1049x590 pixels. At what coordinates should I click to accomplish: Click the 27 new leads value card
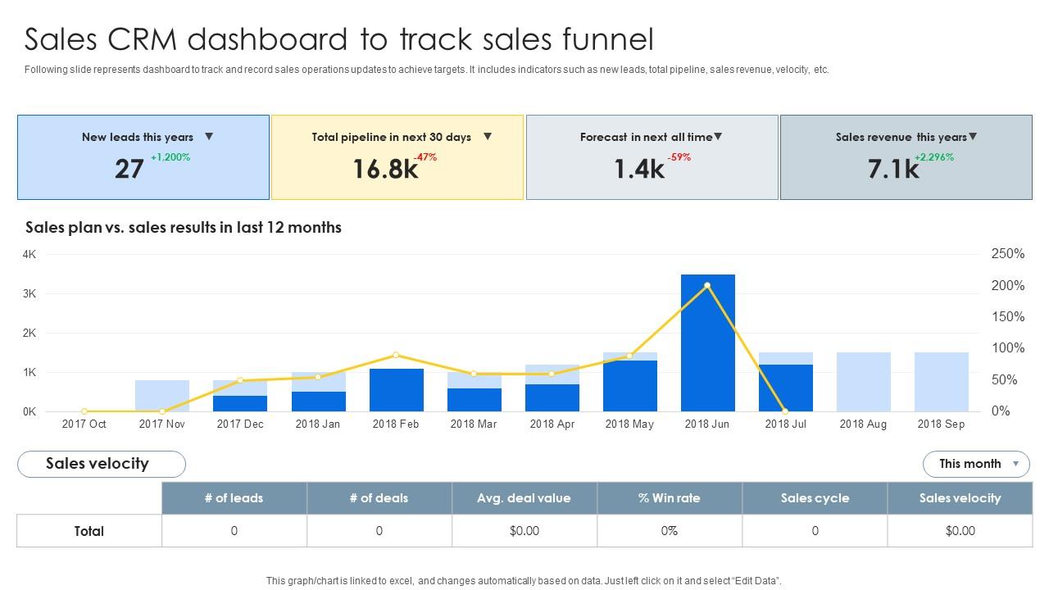tap(129, 169)
